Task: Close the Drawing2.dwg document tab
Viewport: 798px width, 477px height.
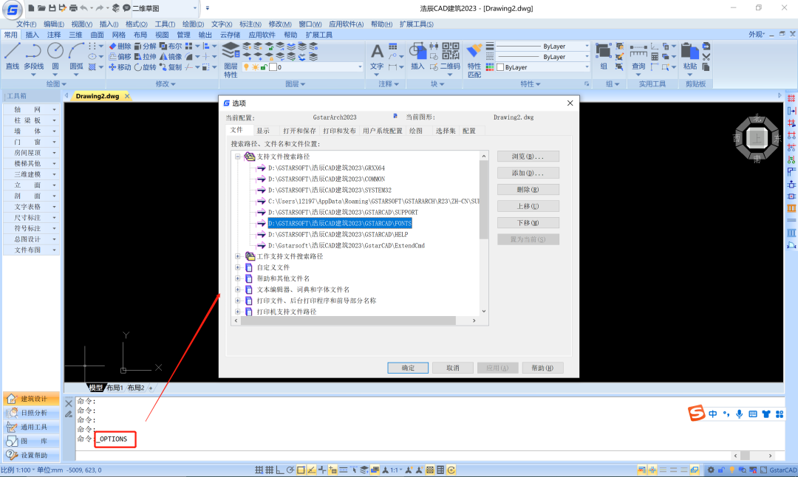Action: [127, 96]
